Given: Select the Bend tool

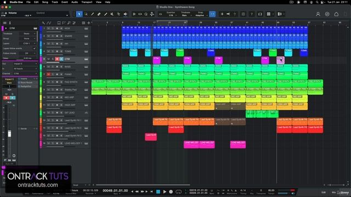Looking at the screenshot, I should [118, 14].
